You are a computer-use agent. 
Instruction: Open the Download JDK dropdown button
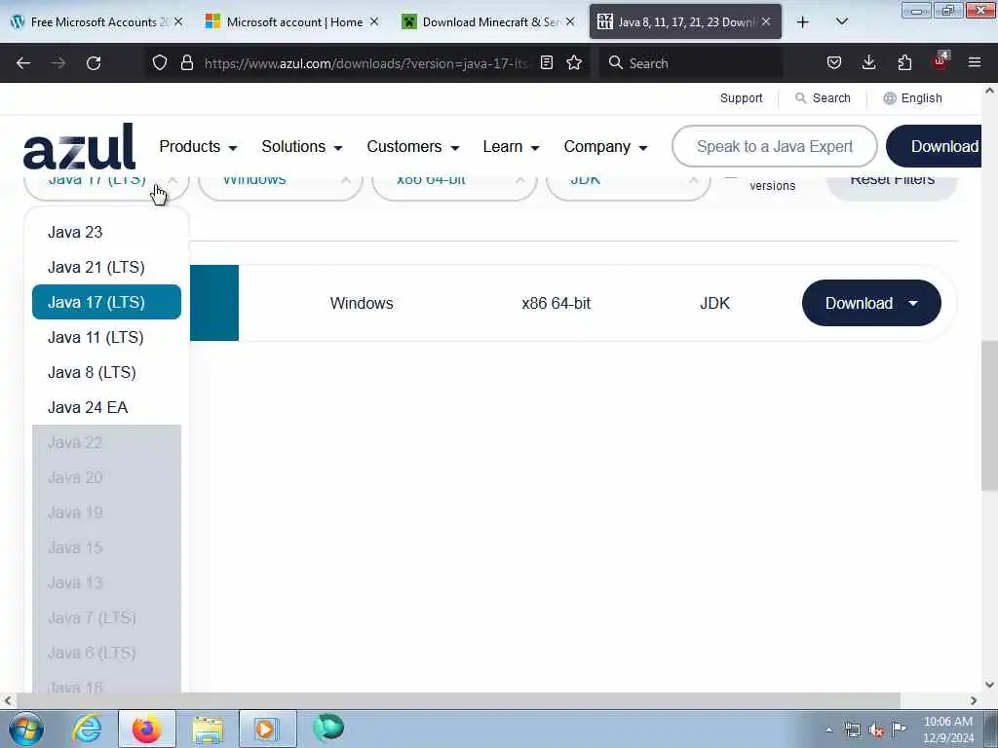pyautogui.click(x=871, y=303)
